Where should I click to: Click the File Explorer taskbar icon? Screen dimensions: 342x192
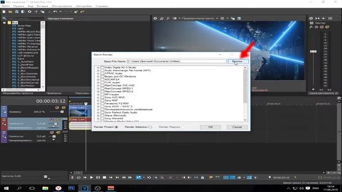click(x=45, y=188)
